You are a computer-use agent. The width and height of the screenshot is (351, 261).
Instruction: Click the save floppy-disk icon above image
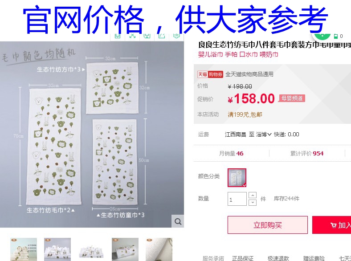[147, 36]
